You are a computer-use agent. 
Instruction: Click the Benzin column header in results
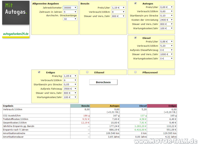[80, 106]
